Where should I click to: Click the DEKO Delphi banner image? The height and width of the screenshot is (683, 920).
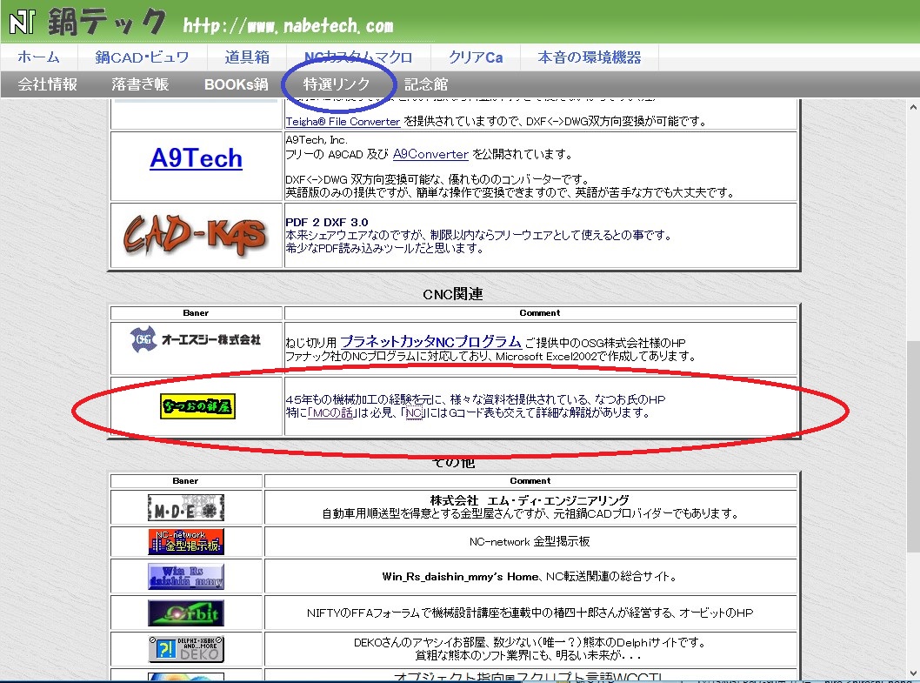coord(186,649)
